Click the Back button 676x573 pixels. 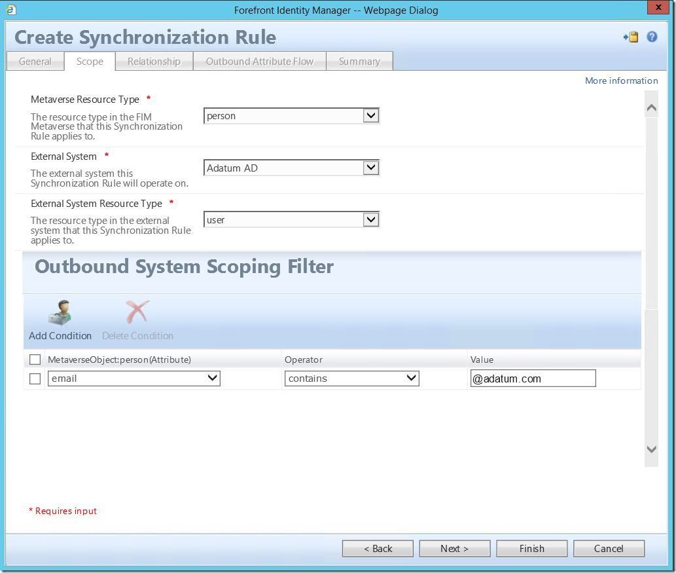click(x=378, y=548)
